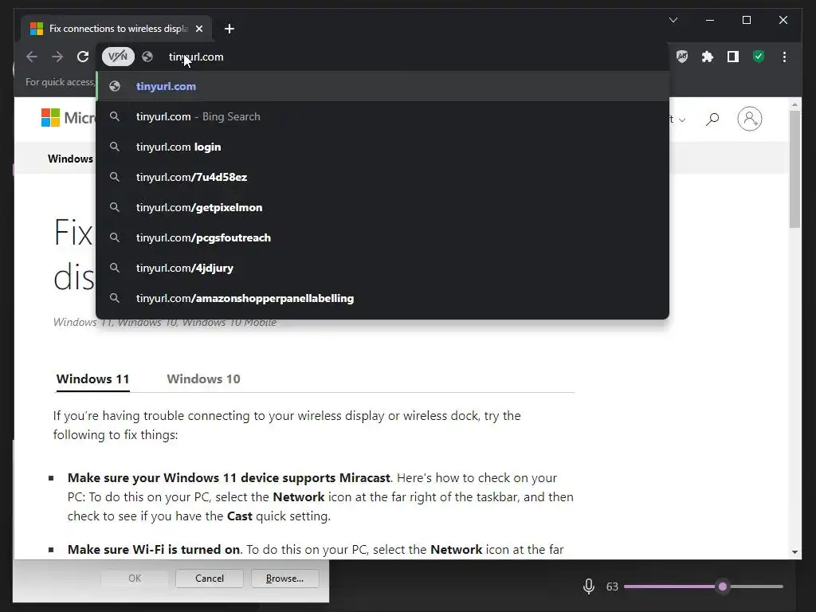Choose the top tinyurl.com URL suggestion
816x612 pixels.
pyautogui.click(x=382, y=86)
